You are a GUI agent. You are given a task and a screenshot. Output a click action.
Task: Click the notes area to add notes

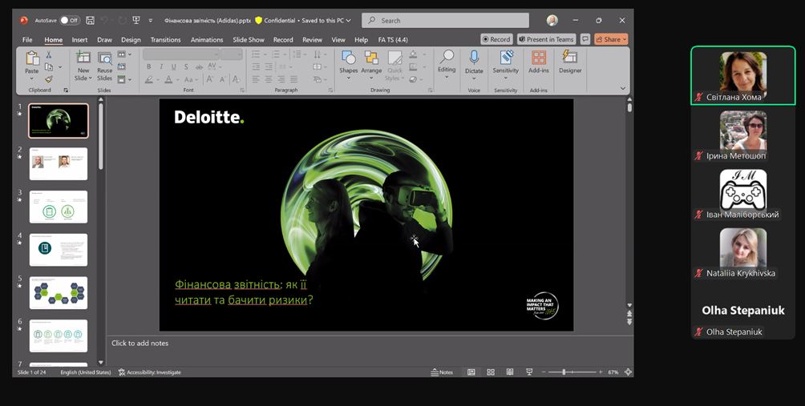point(367,352)
